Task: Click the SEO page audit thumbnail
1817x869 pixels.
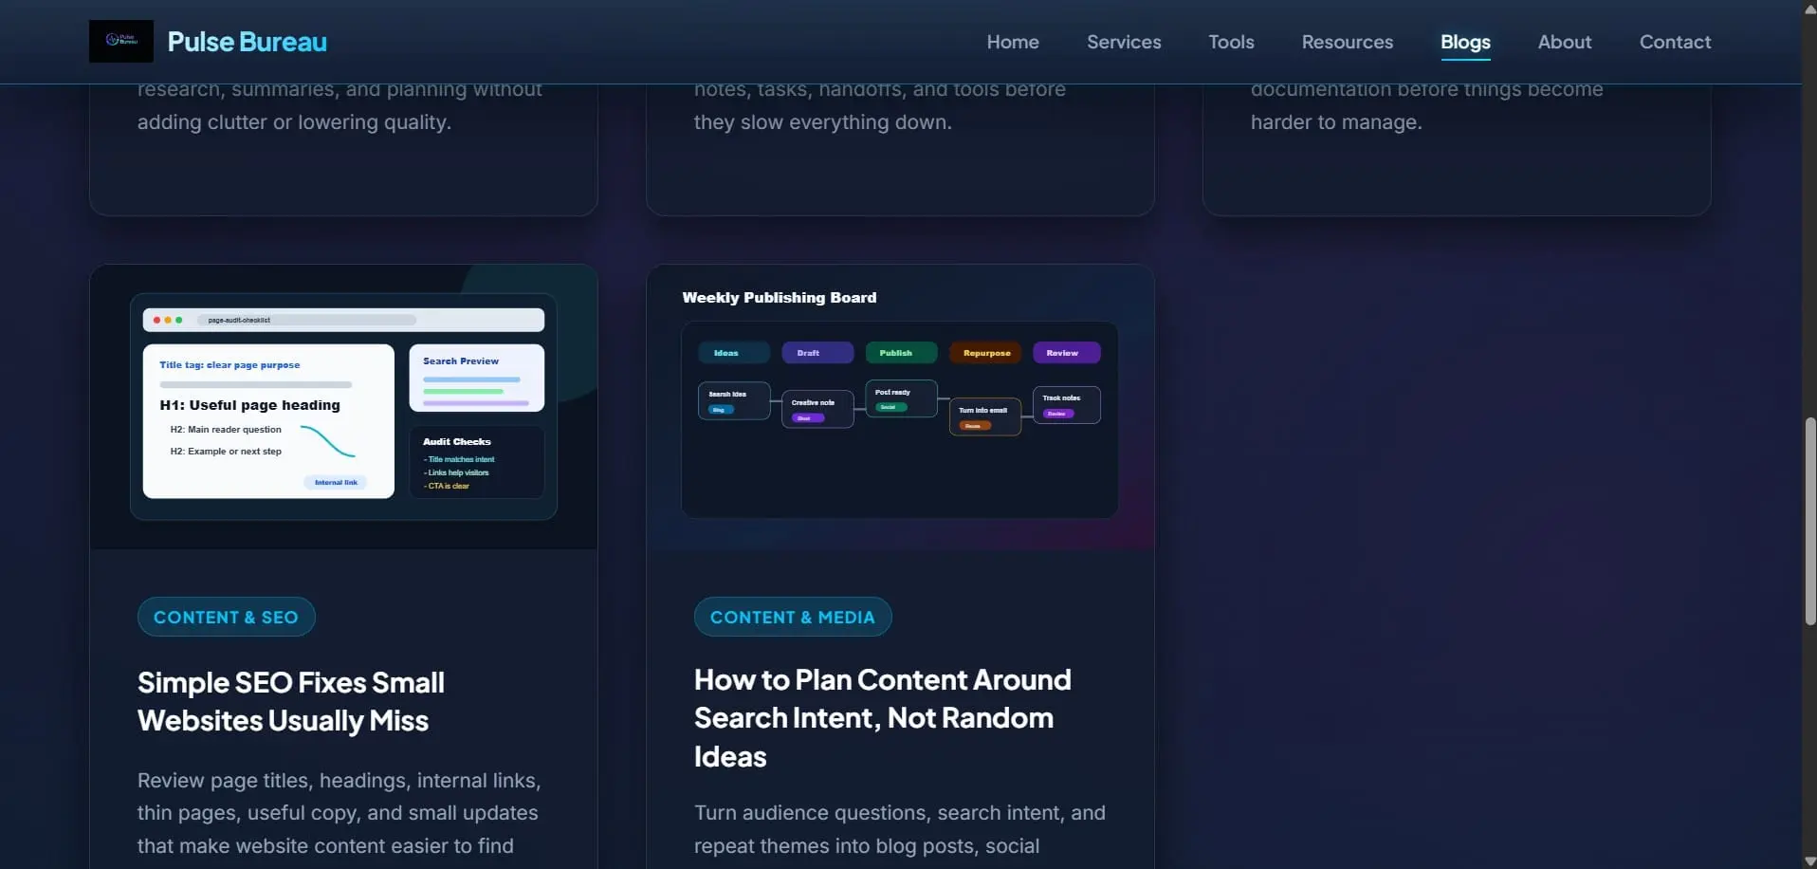Action: coord(343,407)
